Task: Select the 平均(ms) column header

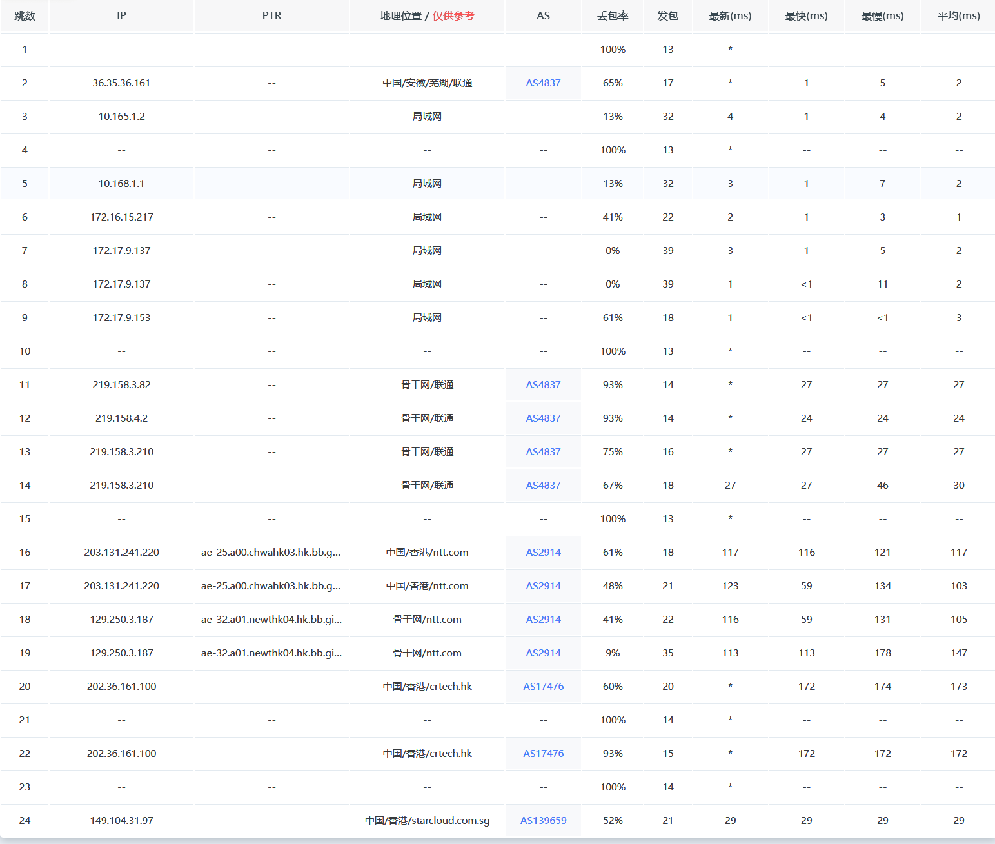Action: (x=958, y=16)
